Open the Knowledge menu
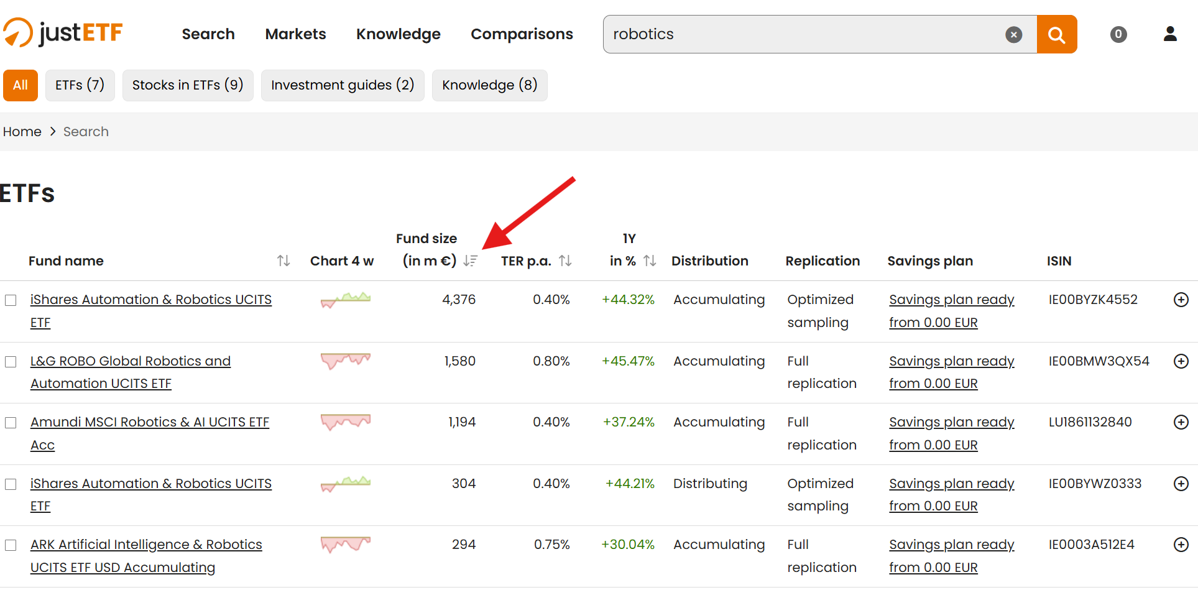 point(399,34)
